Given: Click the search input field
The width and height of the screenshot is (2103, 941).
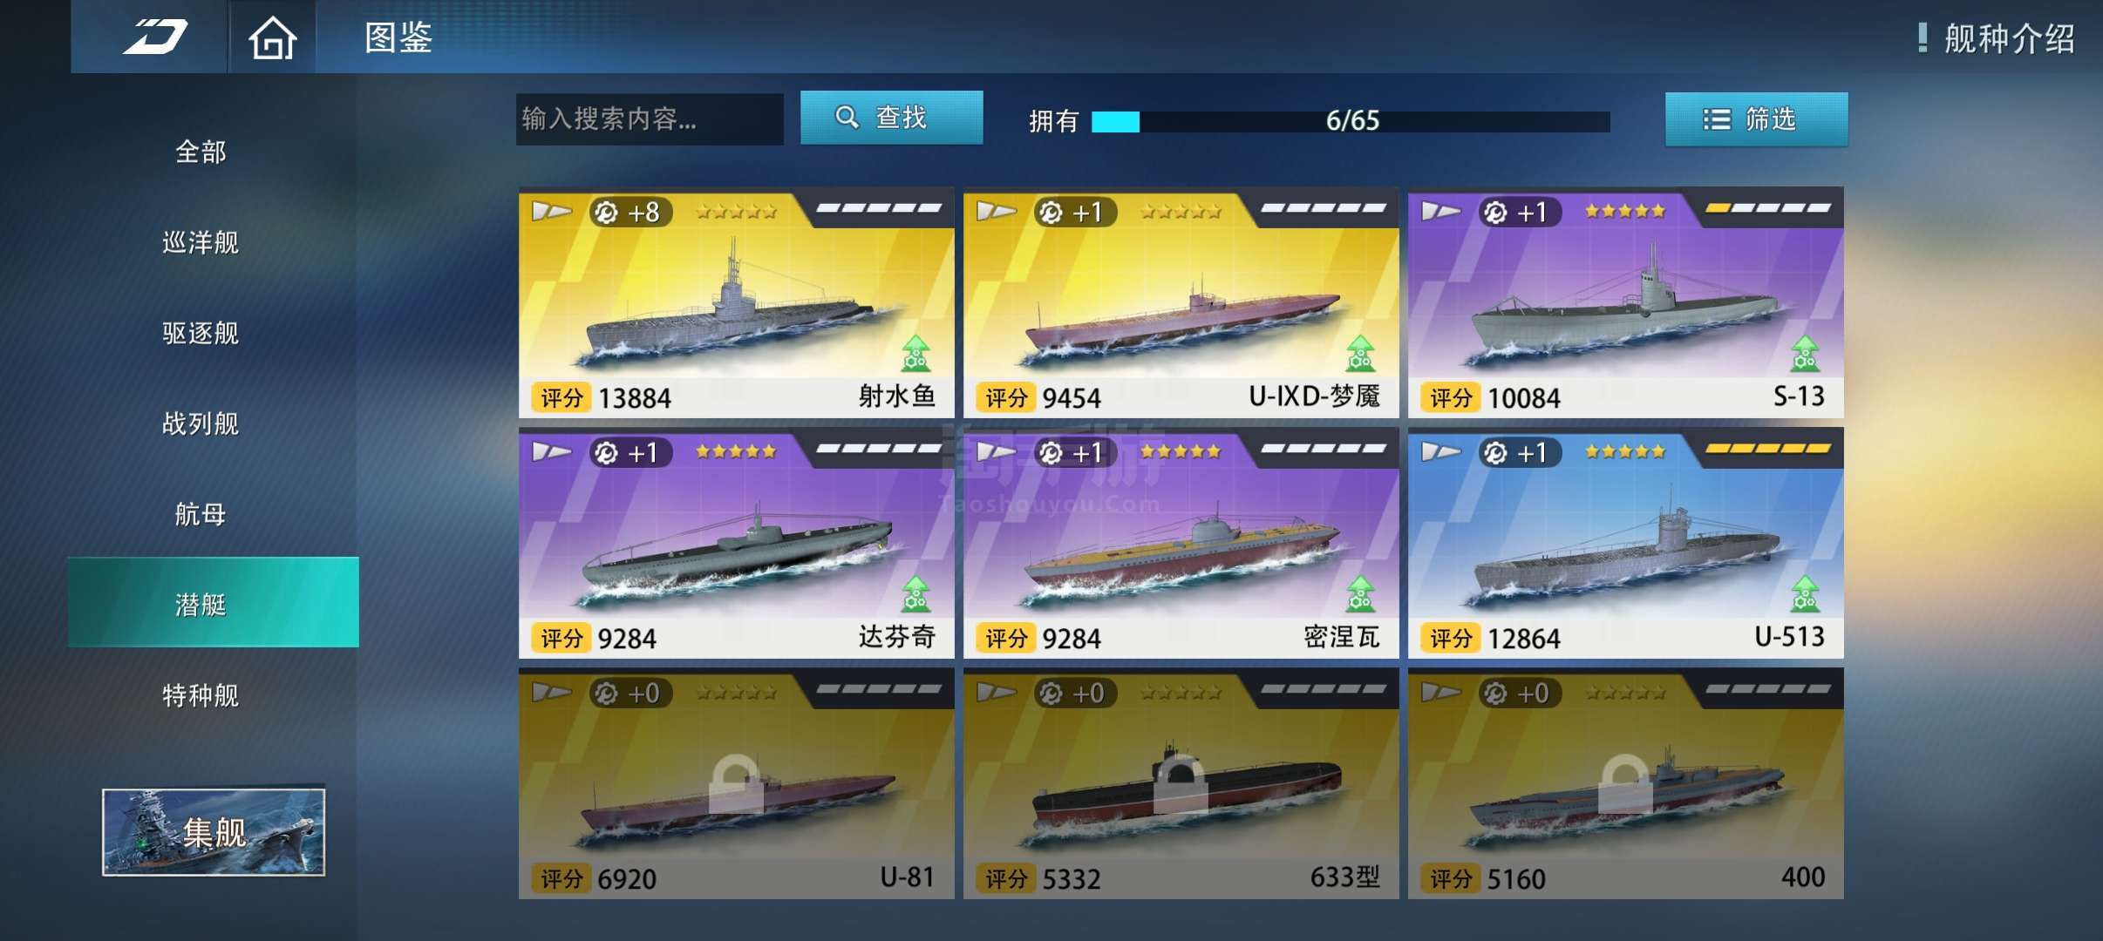Looking at the screenshot, I should coord(650,119).
